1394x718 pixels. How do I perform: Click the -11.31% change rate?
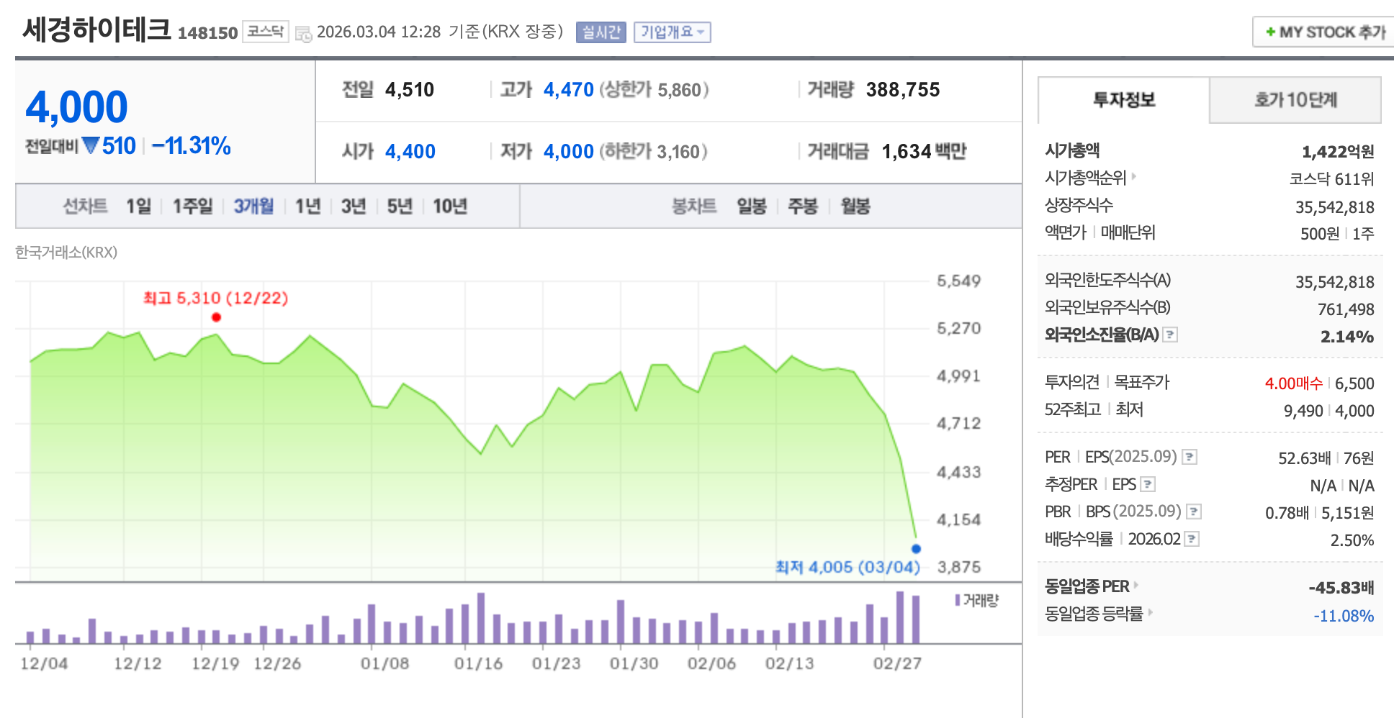191,146
